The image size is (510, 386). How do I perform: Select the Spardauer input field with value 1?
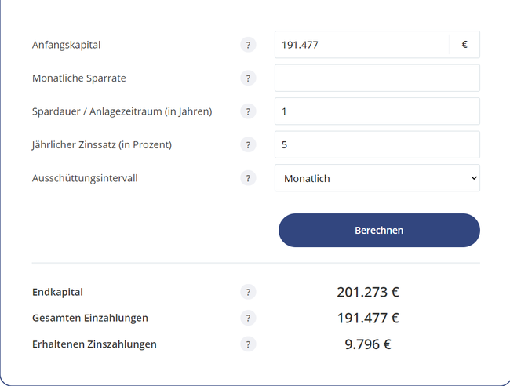[x=377, y=111]
